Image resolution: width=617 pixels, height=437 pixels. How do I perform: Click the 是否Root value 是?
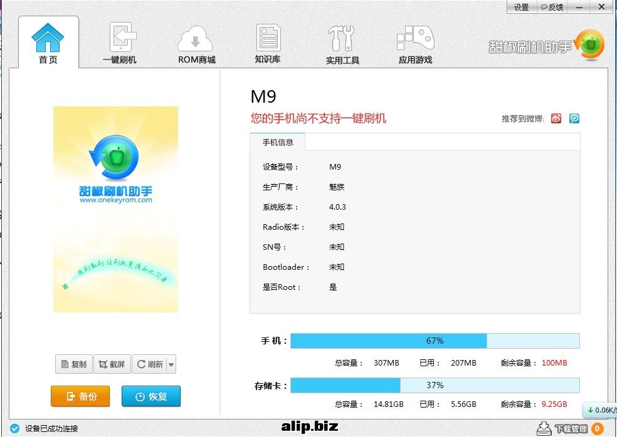[x=333, y=287]
